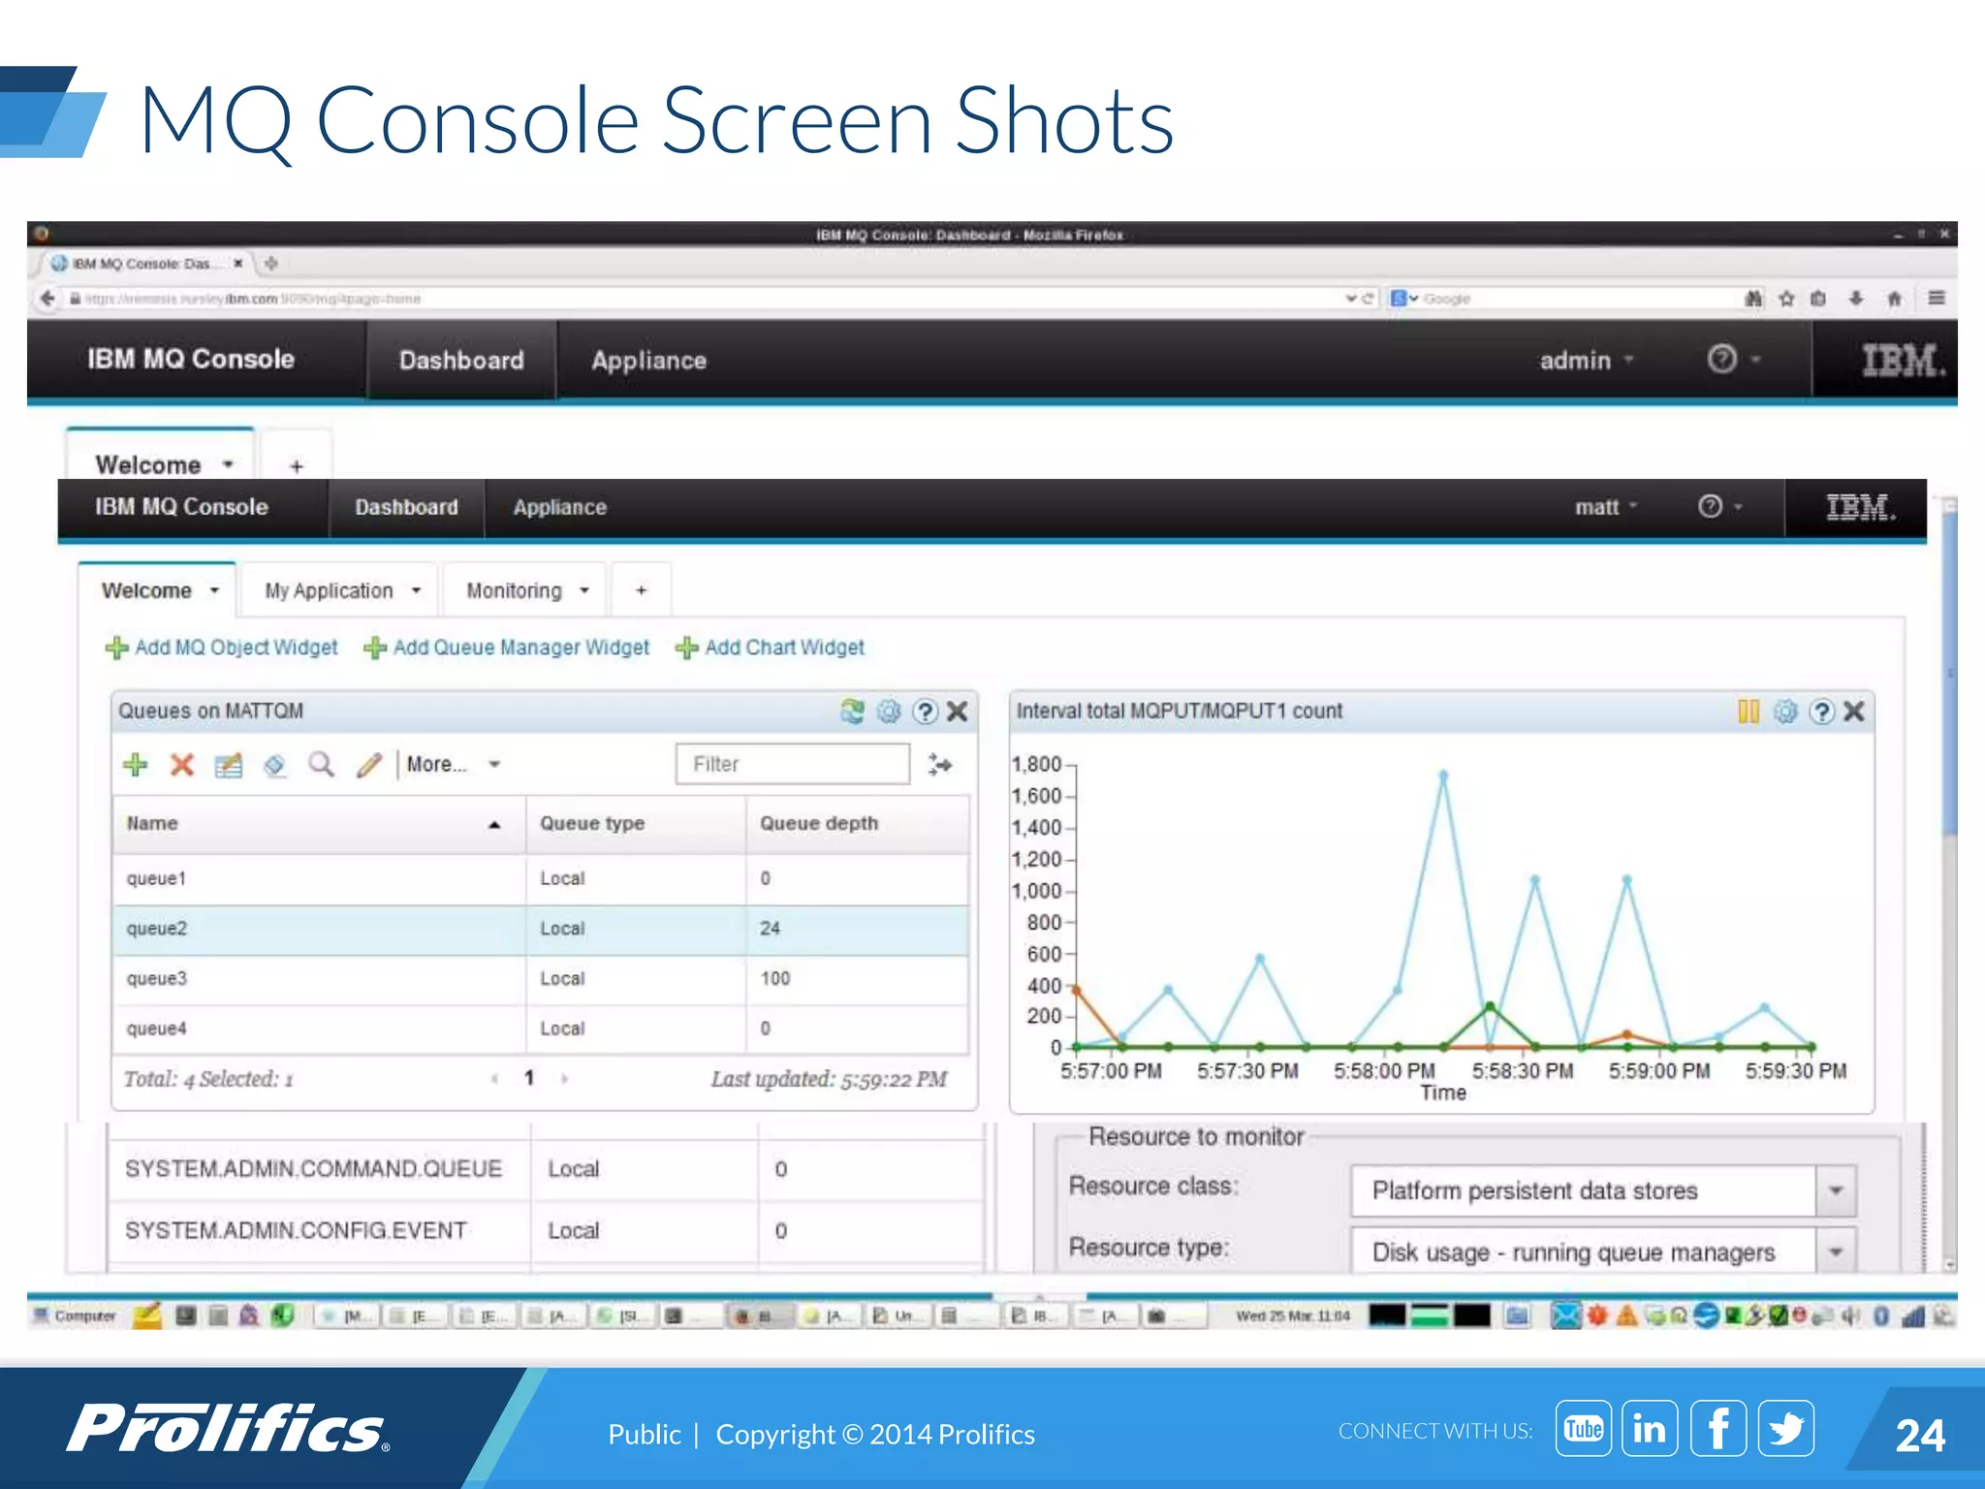The height and width of the screenshot is (1489, 1985).
Task: Click the Firefox home icon
Action: pos(1895,299)
